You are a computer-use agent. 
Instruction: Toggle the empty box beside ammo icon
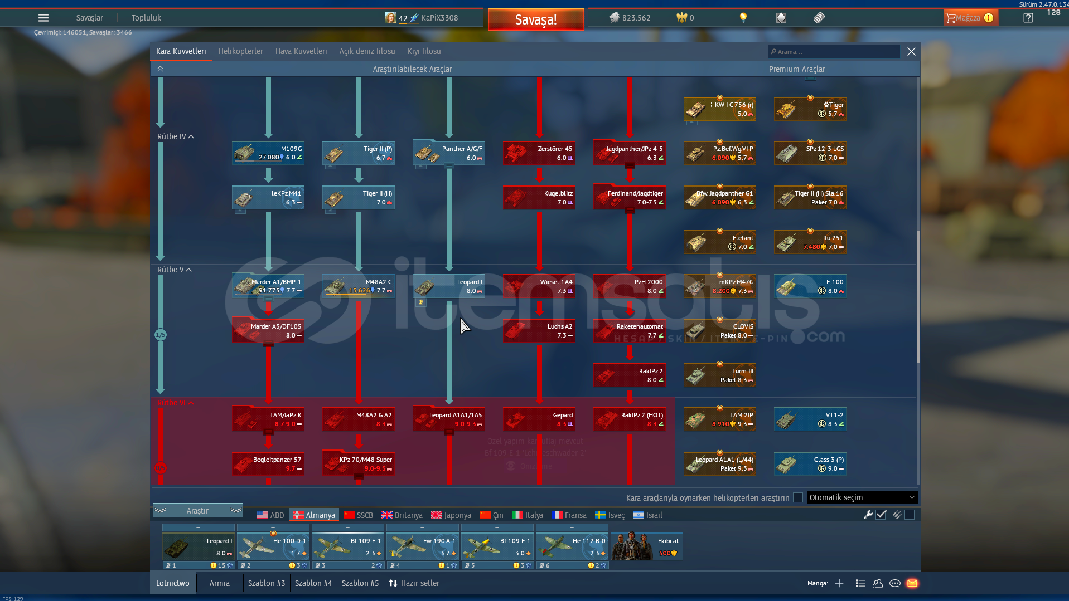point(910,515)
